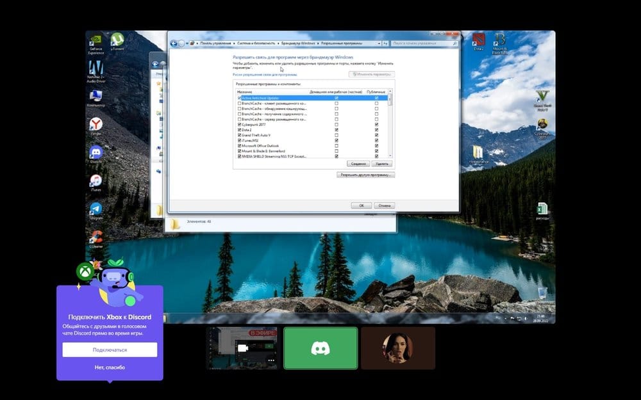Click the Discord desktop shortcut icon
This screenshot has height=400, width=641.
96,153
